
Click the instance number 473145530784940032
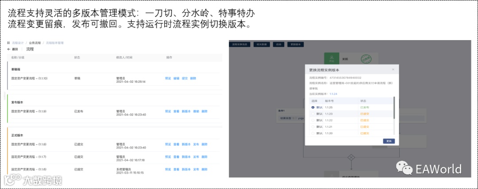[x=345, y=78]
